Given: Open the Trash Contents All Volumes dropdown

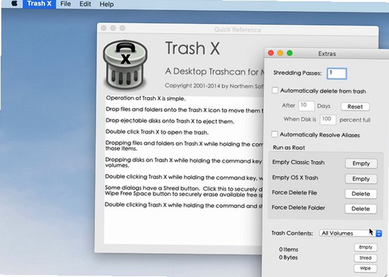Looking at the screenshot, I should 350,233.
